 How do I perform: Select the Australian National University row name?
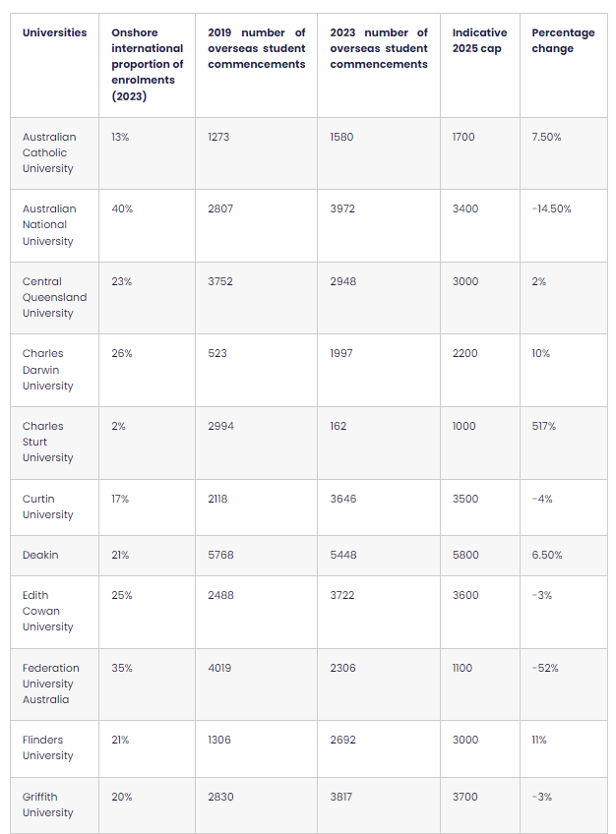49,225
